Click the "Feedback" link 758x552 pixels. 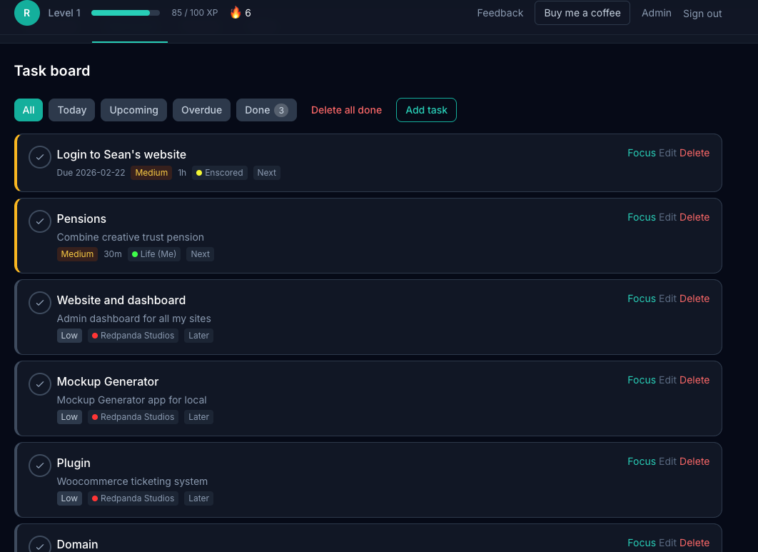[500, 13]
